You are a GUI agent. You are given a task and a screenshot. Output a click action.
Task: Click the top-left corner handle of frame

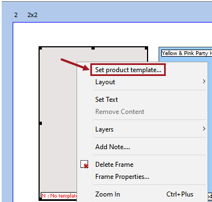coord(40,48)
